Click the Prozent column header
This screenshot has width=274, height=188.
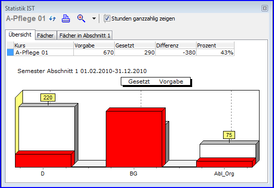point(215,45)
